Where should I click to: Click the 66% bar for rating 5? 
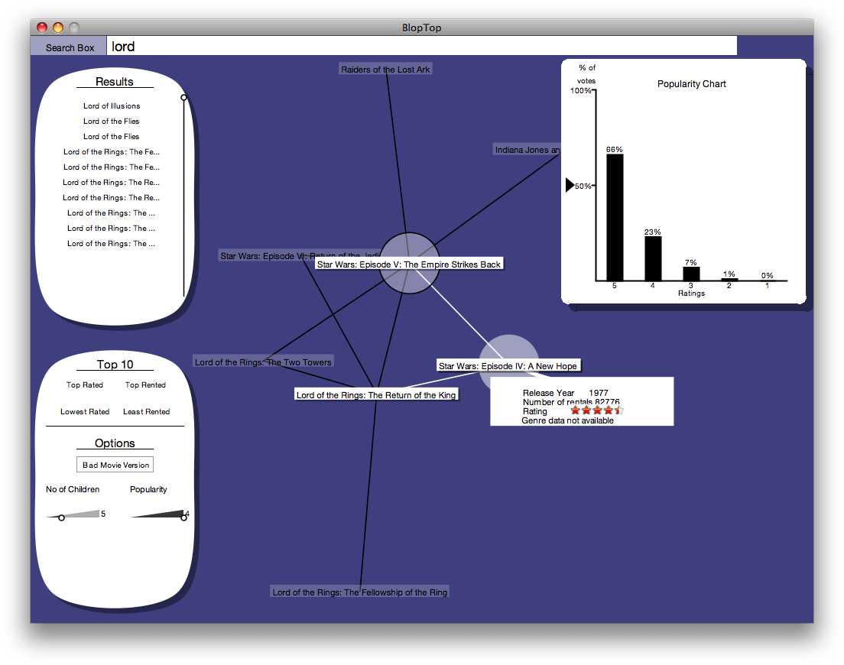(615, 217)
